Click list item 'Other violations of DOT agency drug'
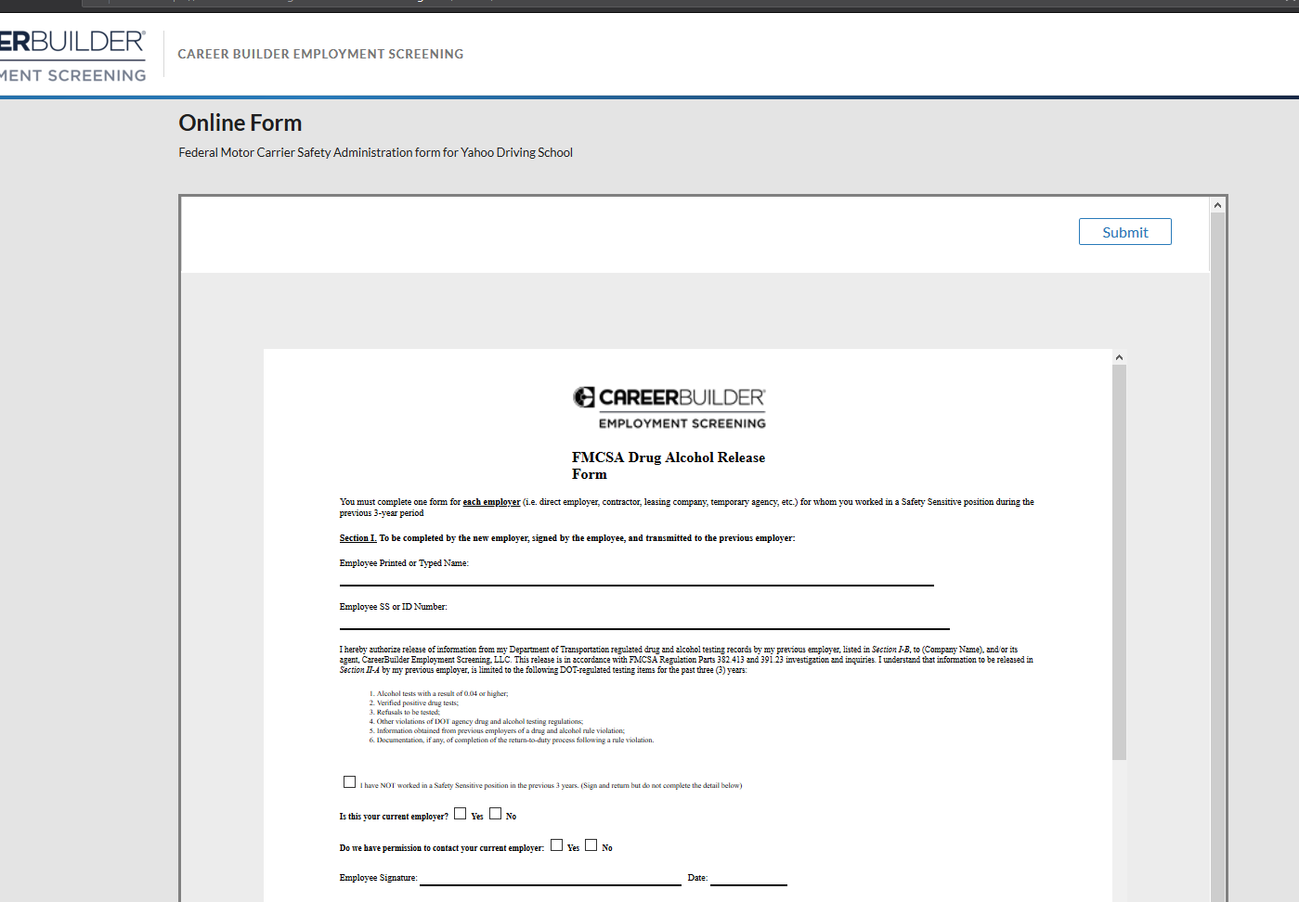 coord(479,721)
